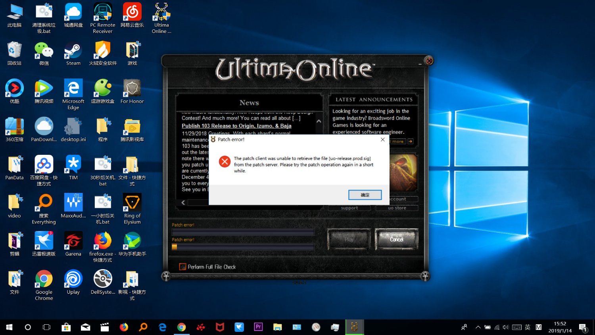
Task: Click the 确定 button in the Patch error dialog
Action: point(365,195)
